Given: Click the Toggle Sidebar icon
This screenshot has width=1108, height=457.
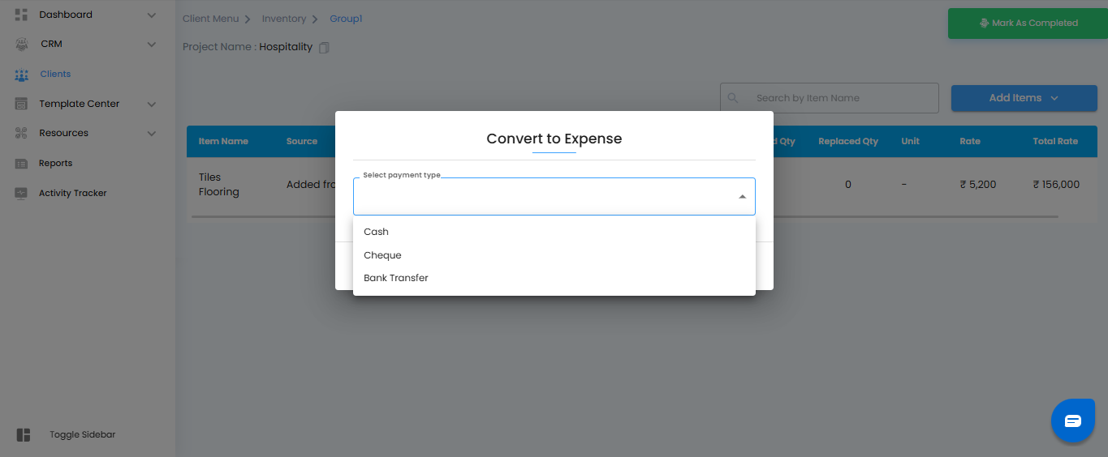Looking at the screenshot, I should tap(24, 435).
